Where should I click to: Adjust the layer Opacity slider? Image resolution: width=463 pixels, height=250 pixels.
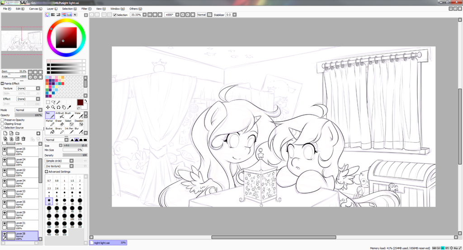(28, 115)
